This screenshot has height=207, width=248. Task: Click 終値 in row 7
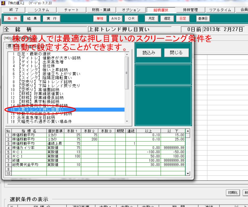pyautogui.click(x=29, y=160)
